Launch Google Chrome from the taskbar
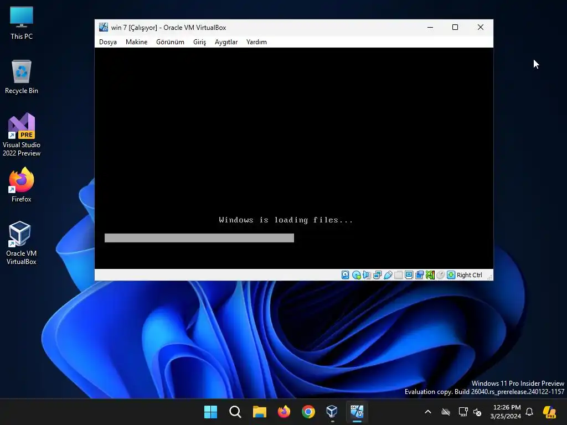567x425 pixels. pos(308,412)
